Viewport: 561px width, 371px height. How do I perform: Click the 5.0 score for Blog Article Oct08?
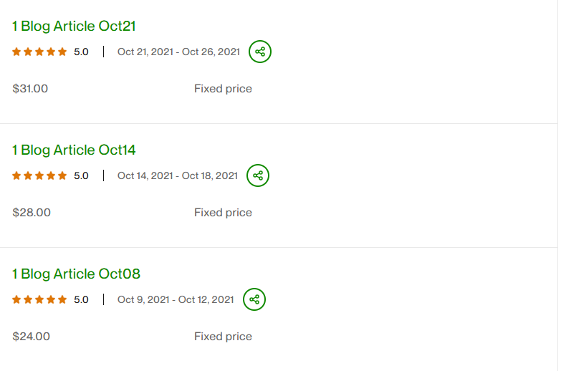coord(81,299)
